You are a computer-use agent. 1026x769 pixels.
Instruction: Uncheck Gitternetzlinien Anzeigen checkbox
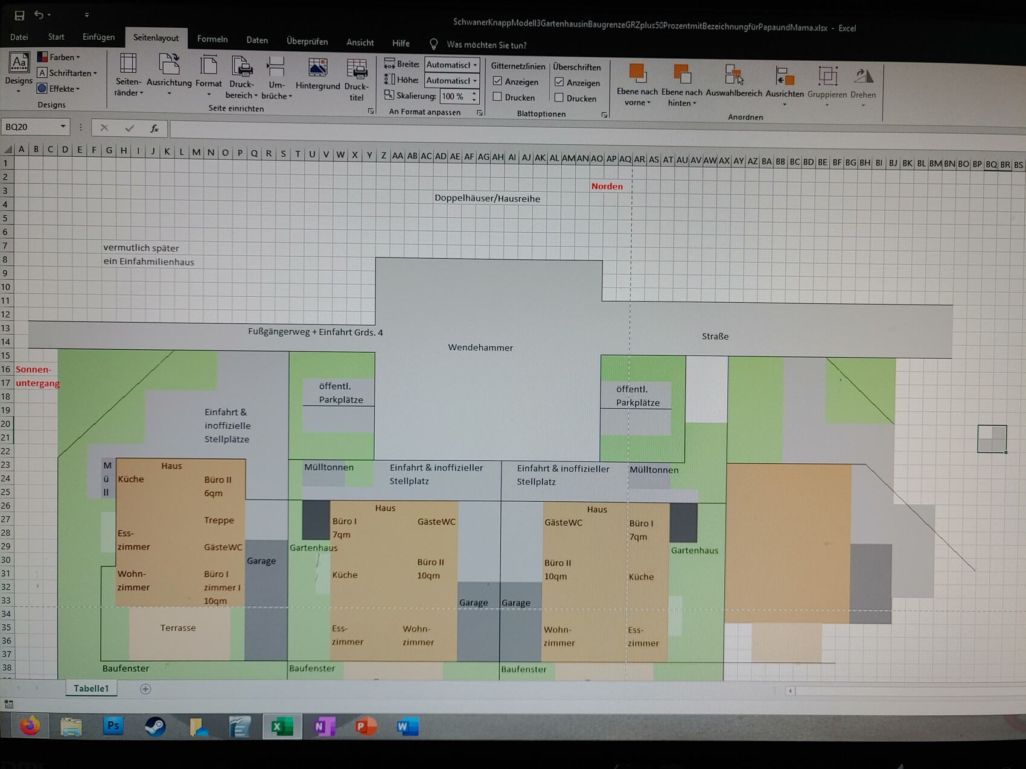(497, 81)
